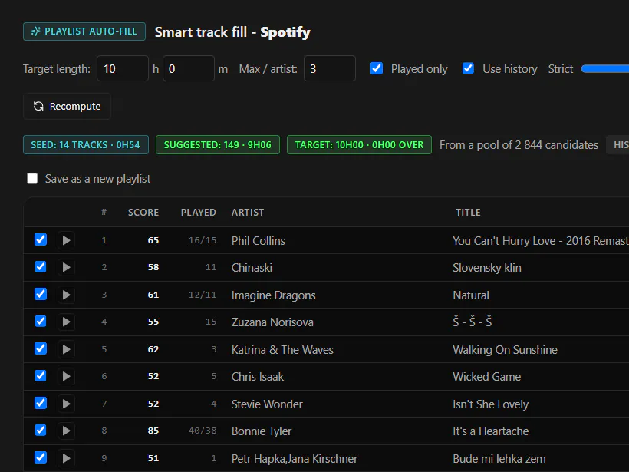The height and width of the screenshot is (472, 629).
Task: Click artist name Chinaski
Action: pyautogui.click(x=252, y=268)
